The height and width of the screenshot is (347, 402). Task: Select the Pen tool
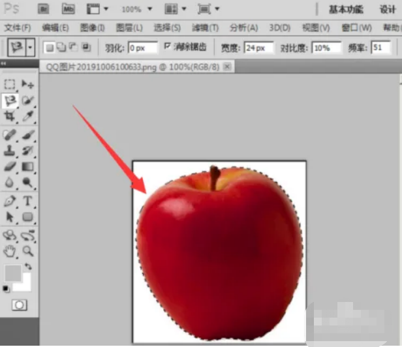coord(10,201)
